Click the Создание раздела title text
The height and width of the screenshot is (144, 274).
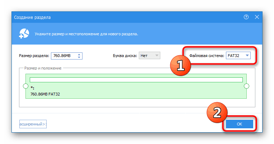[x=32, y=17]
